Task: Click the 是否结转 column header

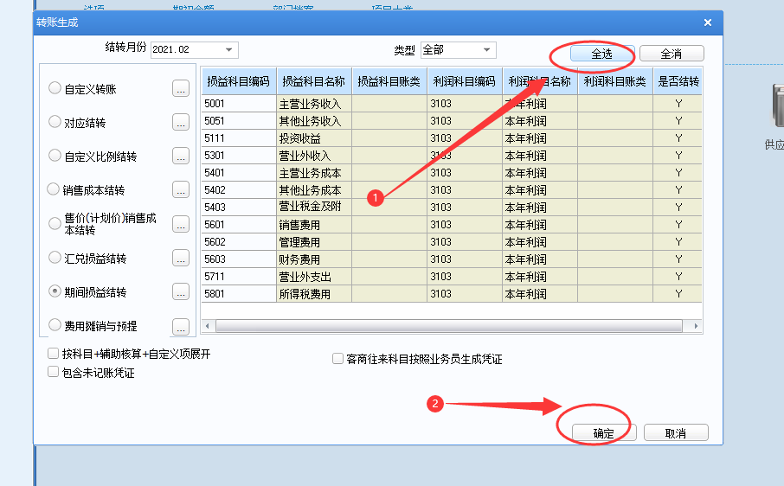Action: coord(678,81)
